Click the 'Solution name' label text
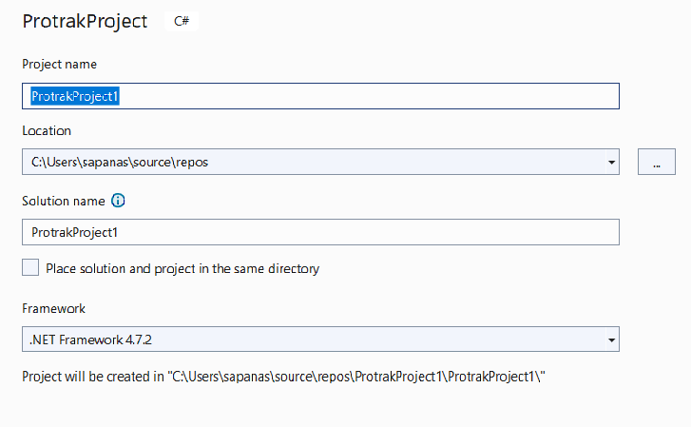691x427 pixels. [x=64, y=201]
